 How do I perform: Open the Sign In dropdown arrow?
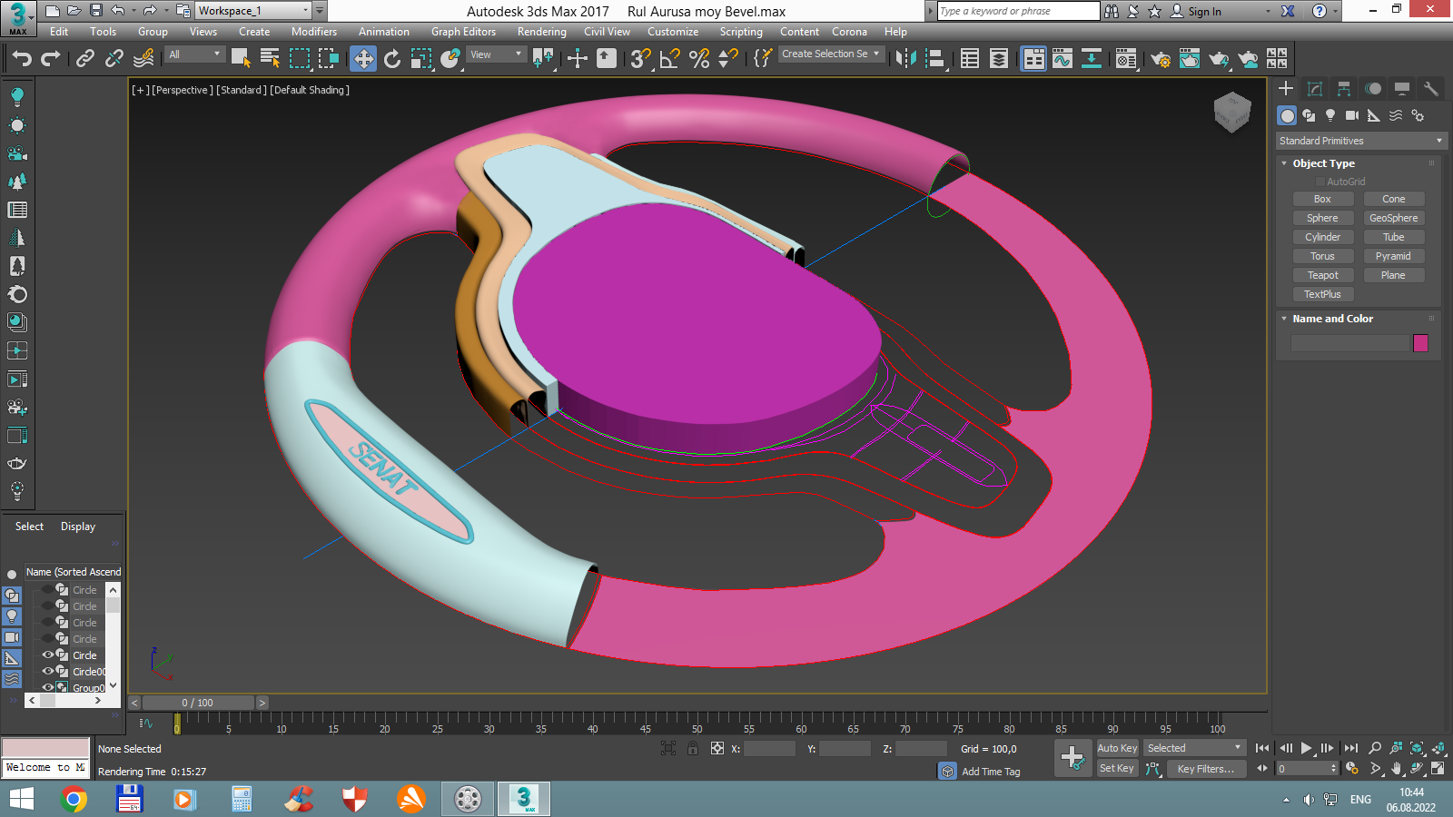1268,11
